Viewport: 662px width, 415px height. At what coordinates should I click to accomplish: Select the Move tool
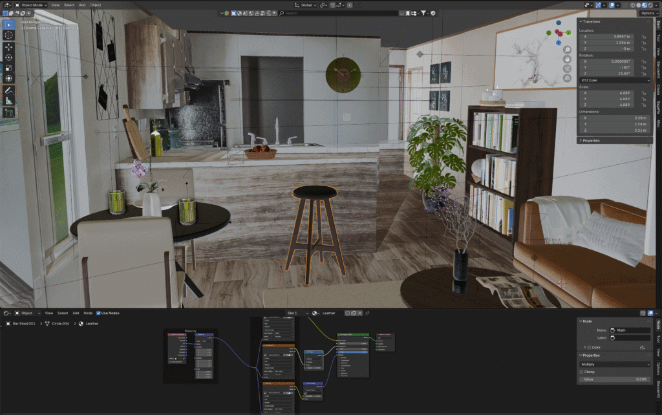coord(8,47)
